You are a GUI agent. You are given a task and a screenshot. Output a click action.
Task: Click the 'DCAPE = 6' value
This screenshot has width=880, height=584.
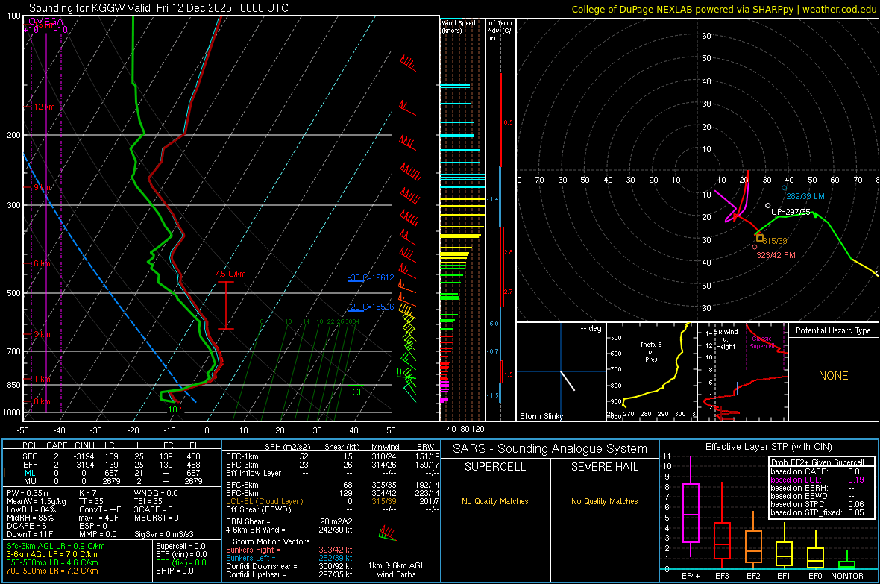(26, 526)
